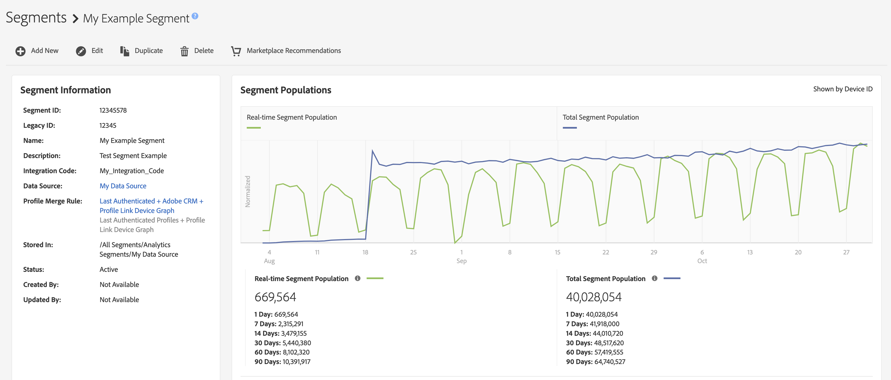Click the Duplicate pages icon
The width and height of the screenshot is (891, 380).
125,51
